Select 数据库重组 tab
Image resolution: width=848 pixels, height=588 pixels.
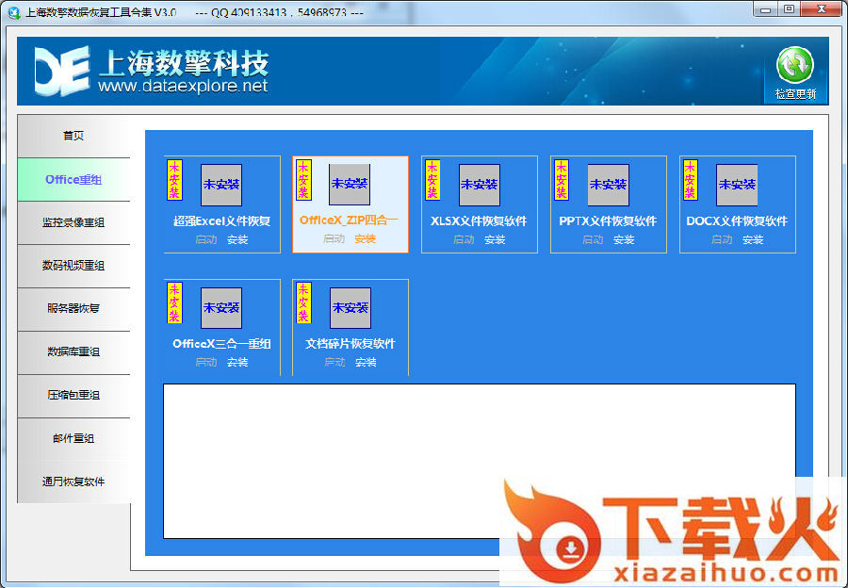click(x=74, y=352)
